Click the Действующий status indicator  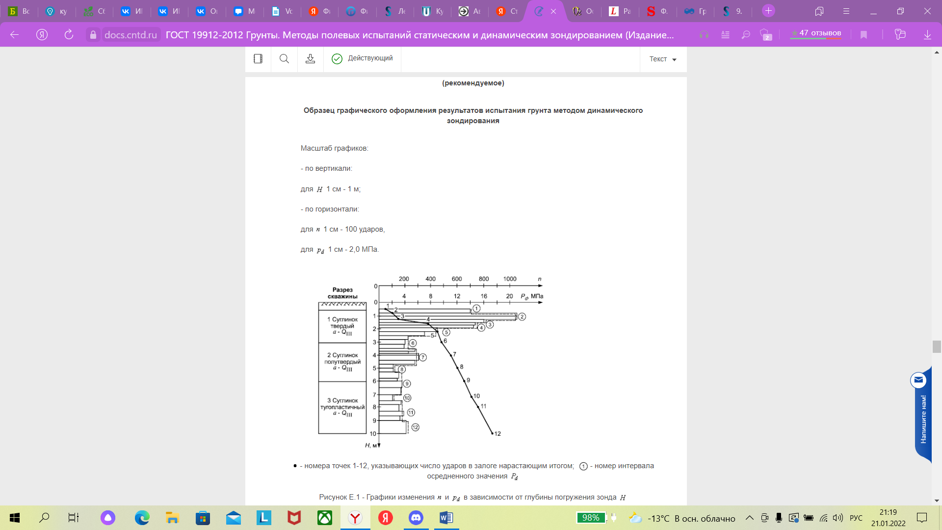[362, 58]
